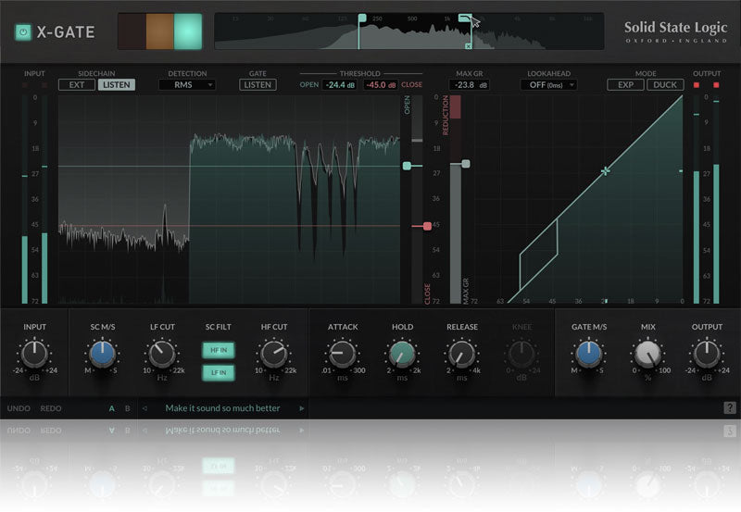This screenshot has height=512, width=741.
Task: Click the OUTPUT gain knob
Action: [707, 354]
